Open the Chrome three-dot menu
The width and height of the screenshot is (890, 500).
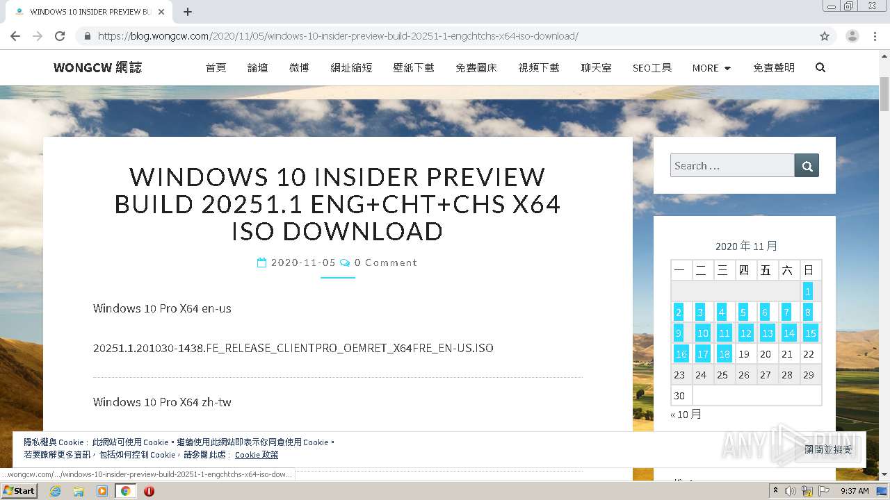[875, 36]
